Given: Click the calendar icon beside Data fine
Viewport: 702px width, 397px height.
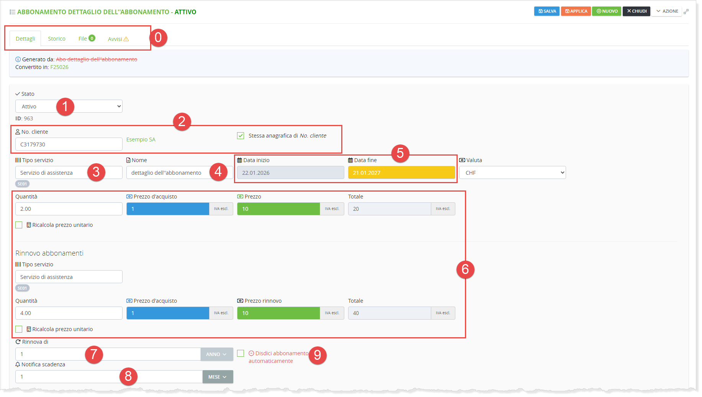Looking at the screenshot, I should [350, 160].
